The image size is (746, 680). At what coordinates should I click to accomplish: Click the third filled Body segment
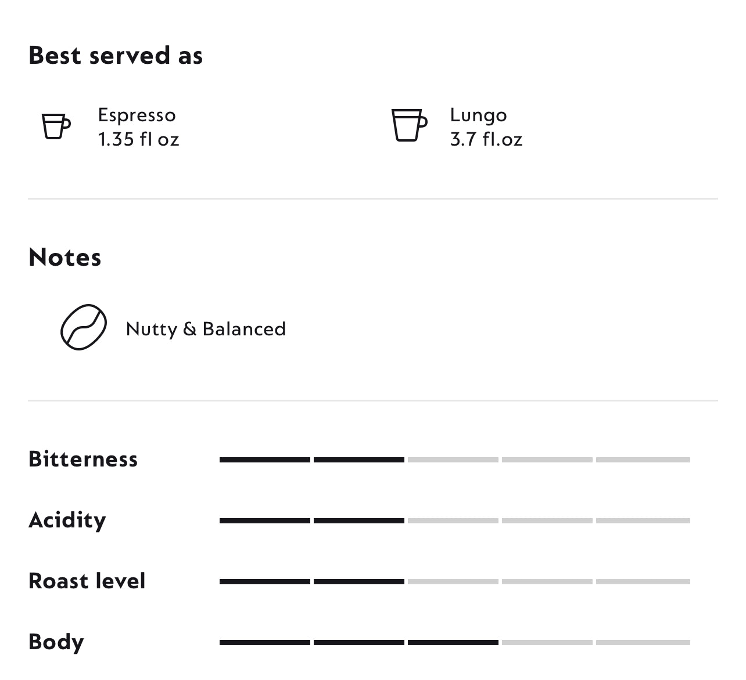(453, 642)
